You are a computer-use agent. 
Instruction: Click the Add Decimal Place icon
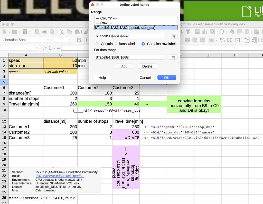tap(247, 41)
